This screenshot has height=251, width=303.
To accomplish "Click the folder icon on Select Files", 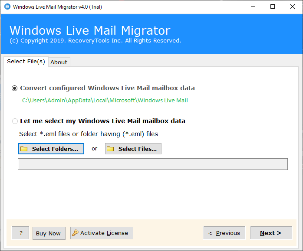I will 110,149.
